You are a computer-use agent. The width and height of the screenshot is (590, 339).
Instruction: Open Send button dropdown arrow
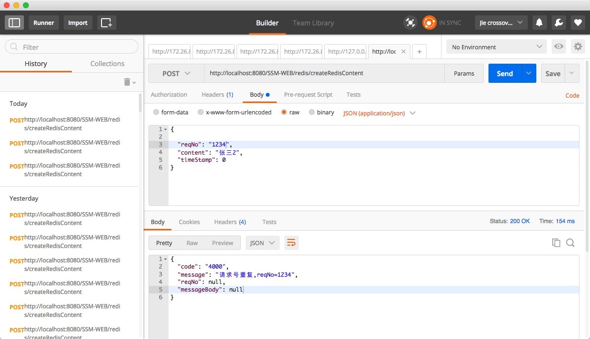point(529,73)
